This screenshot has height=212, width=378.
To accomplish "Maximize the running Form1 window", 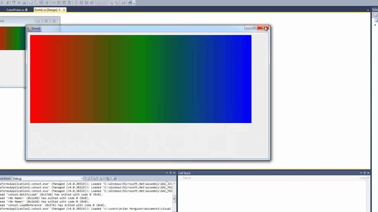I will pyautogui.click(x=254, y=28).
